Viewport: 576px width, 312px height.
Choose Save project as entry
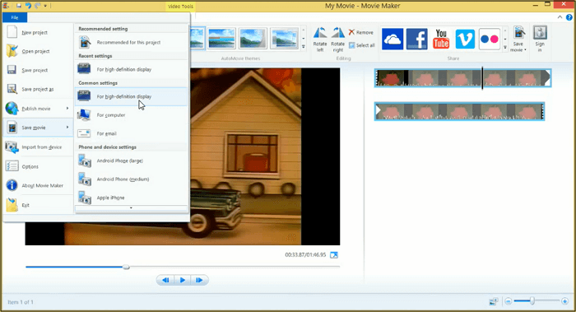coord(38,89)
